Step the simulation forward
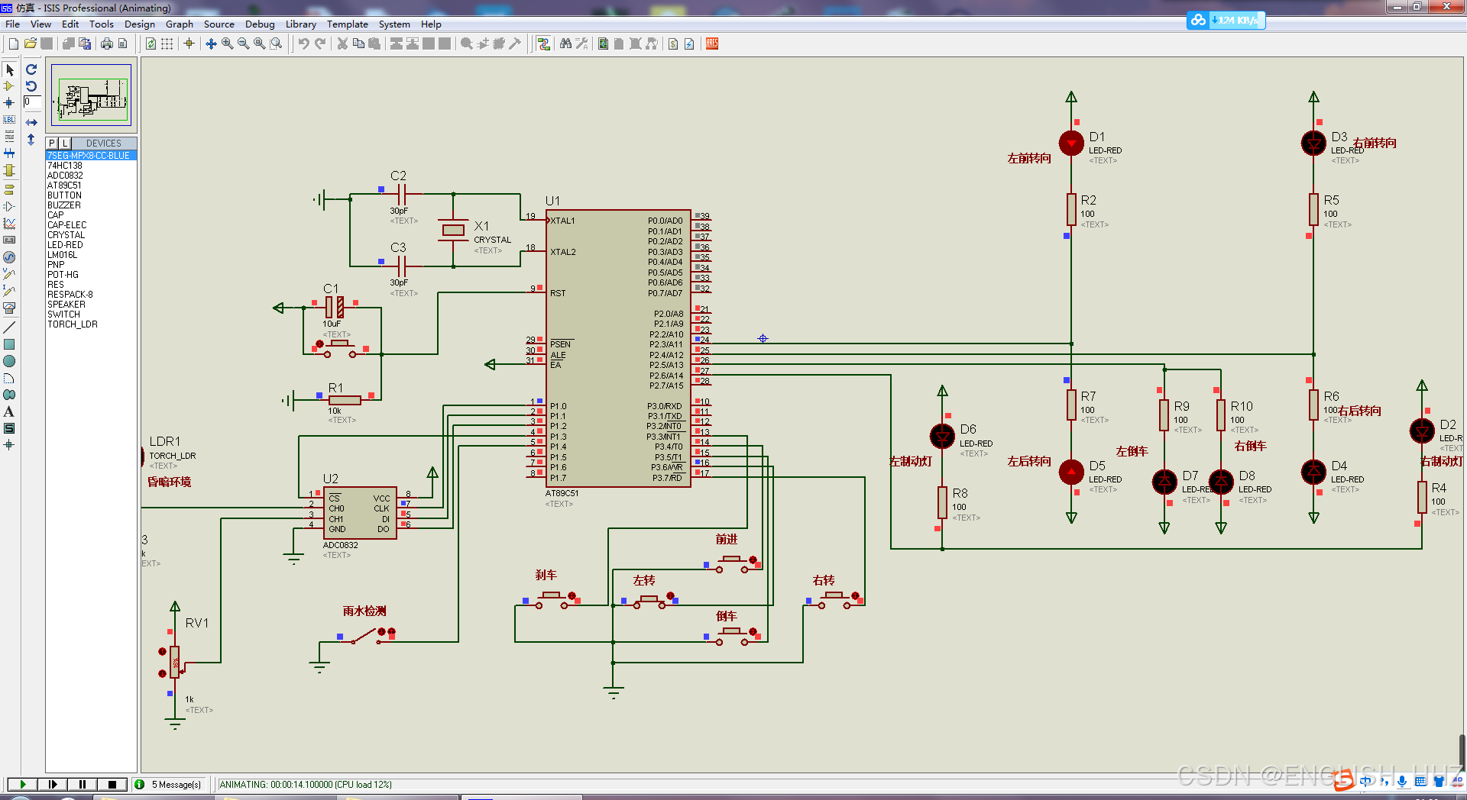Screen dimensions: 1467x800 click(x=52, y=784)
